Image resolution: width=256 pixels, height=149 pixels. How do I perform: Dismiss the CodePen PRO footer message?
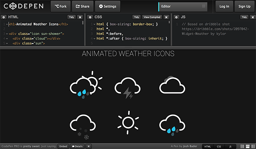[89, 146]
